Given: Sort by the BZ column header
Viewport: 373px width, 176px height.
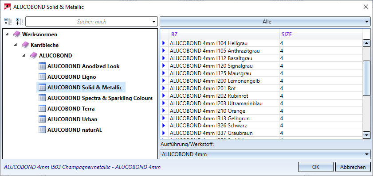Looking at the screenshot, I should tap(224, 34).
